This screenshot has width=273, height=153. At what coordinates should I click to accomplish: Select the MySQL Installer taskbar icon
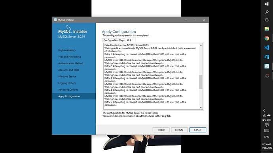pos(267,66)
